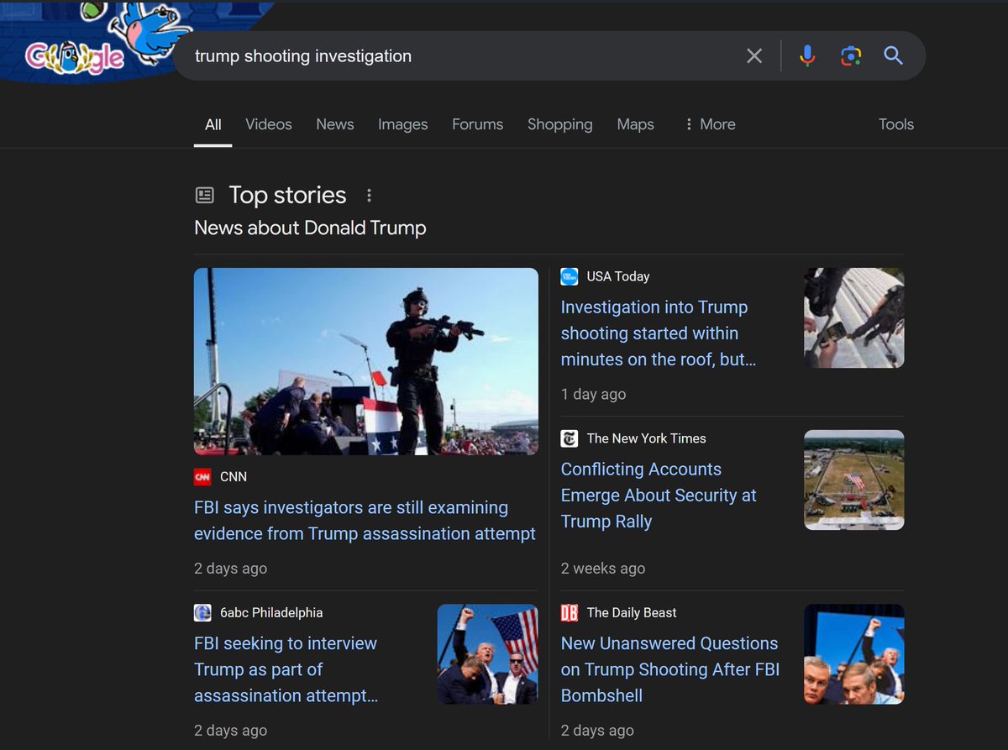The height and width of the screenshot is (750, 1008).
Task: Click '1 day ago' under USA Today story
Action: click(x=593, y=395)
